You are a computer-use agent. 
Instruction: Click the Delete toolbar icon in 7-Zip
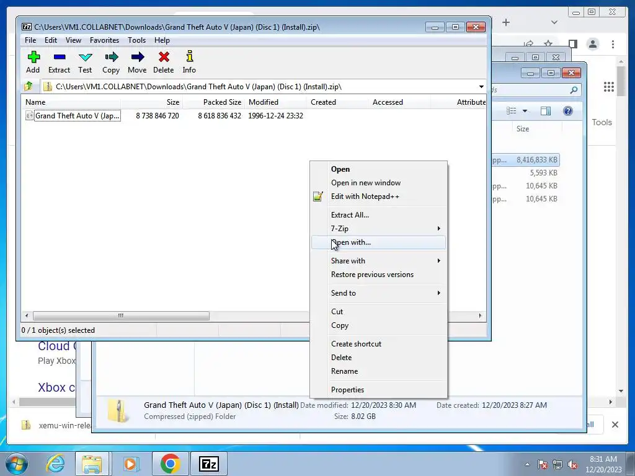point(164,62)
